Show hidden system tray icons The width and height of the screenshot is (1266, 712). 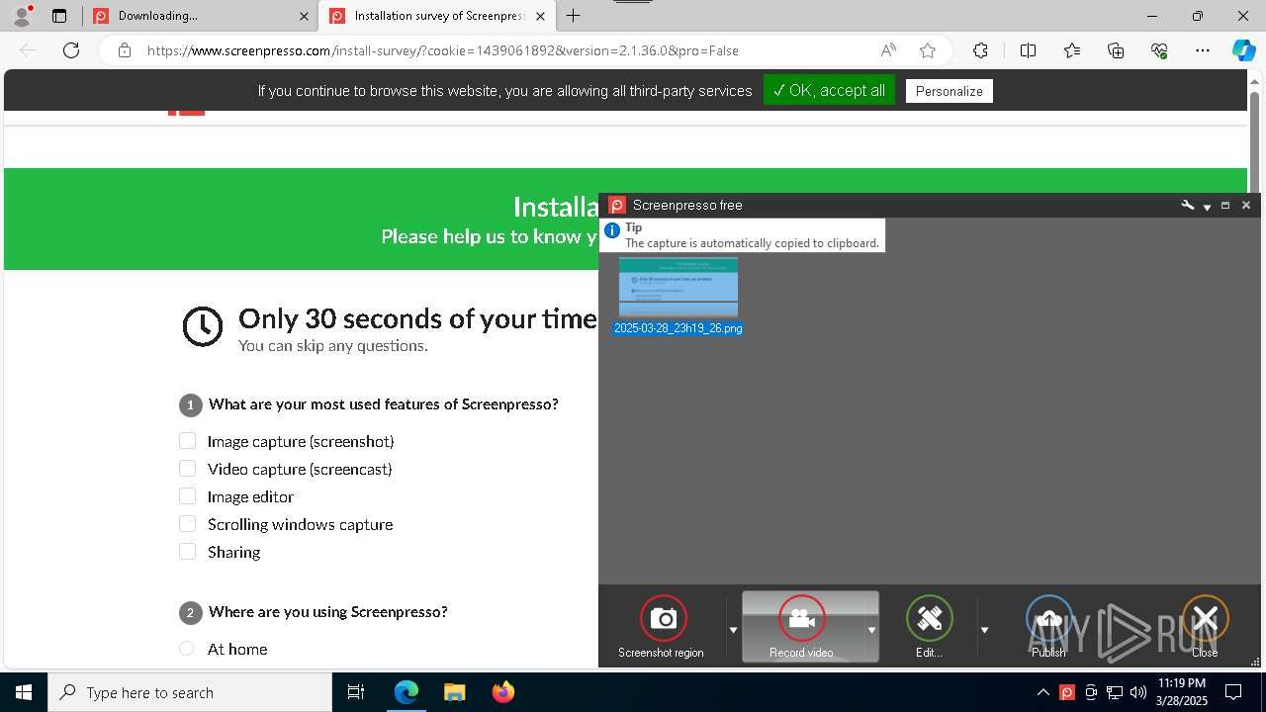click(x=1043, y=692)
